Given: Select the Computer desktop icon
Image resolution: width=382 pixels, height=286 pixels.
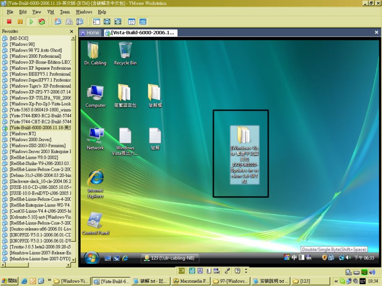Looking at the screenshot, I should tap(95, 96).
